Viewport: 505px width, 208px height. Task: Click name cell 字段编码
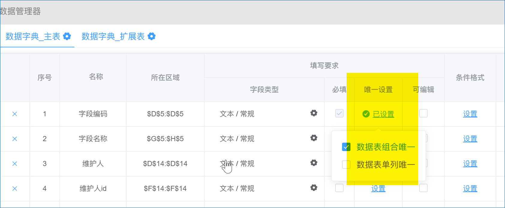click(x=93, y=114)
